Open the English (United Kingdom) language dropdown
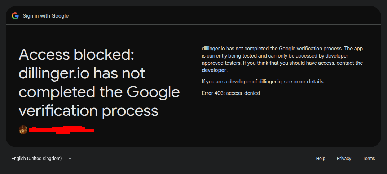Screen dimensions: 387x174 click(42, 159)
